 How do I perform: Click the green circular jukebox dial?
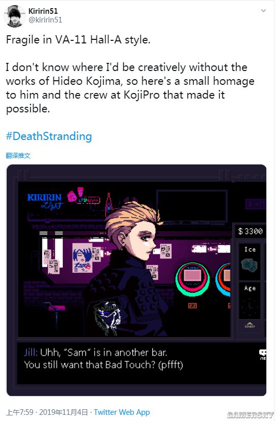tap(192, 279)
